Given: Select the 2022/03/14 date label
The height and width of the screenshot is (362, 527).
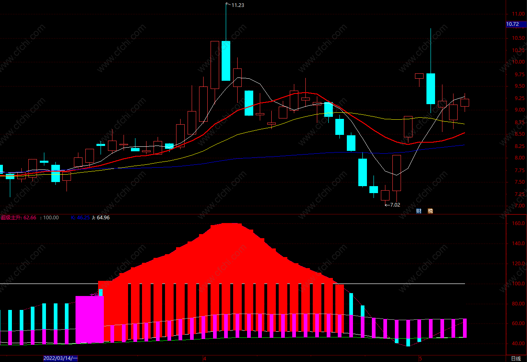Looking at the screenshot, I should point(61,358).
